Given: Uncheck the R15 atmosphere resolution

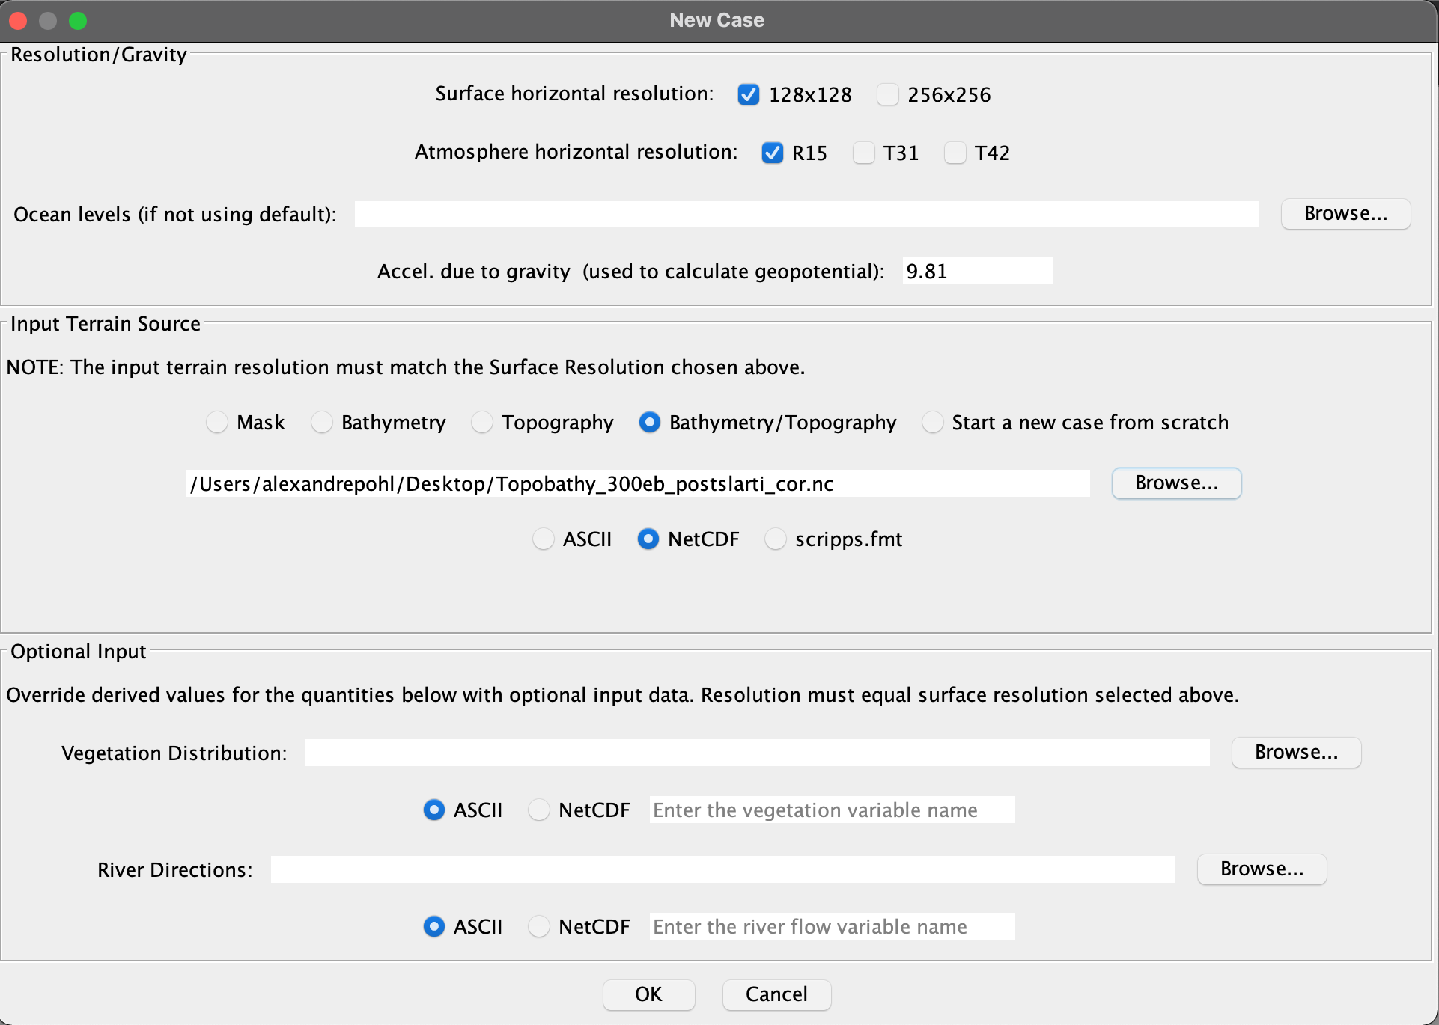Looking at the screenshot, I should tap(772, 153).
